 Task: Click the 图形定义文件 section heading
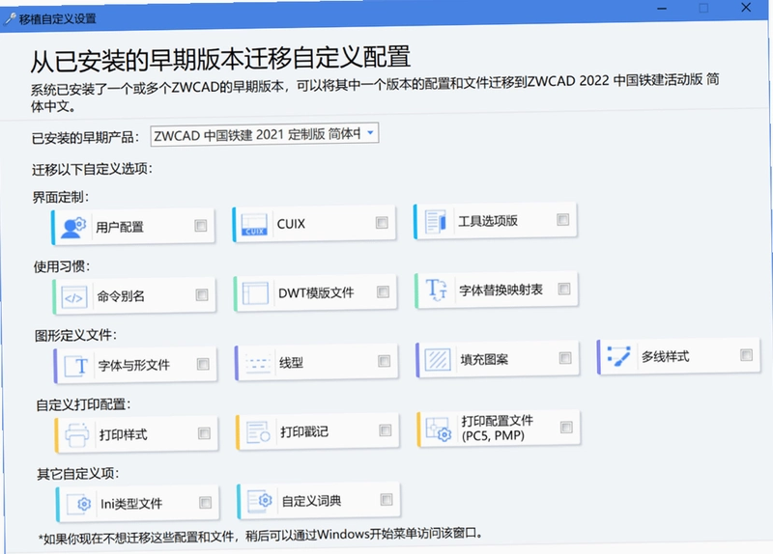(x=75, y=336)
